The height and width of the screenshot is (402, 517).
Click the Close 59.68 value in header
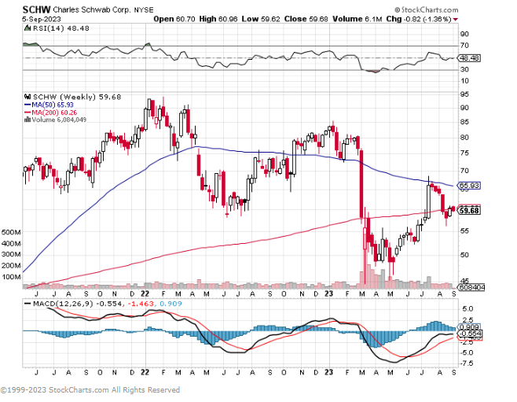[306, 19]
